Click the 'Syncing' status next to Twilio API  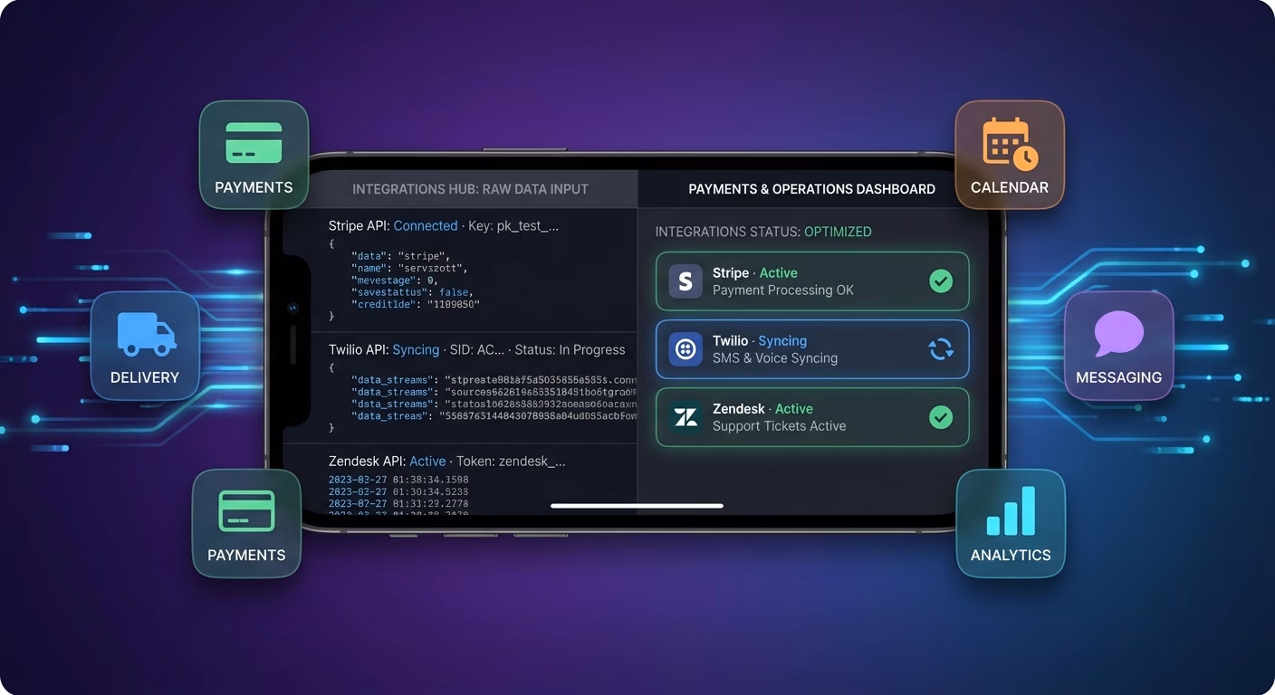point(416,350)
